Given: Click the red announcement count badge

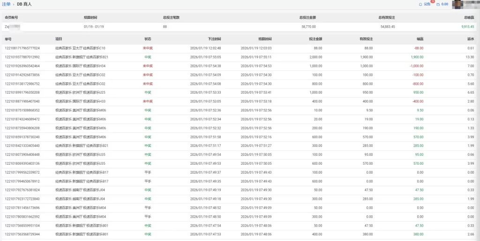Looking at the screenshot, I should tap(432, 2).
